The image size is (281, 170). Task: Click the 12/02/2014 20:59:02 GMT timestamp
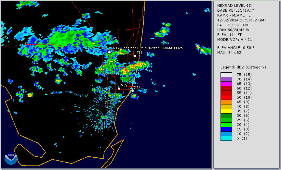click(242, 20)
